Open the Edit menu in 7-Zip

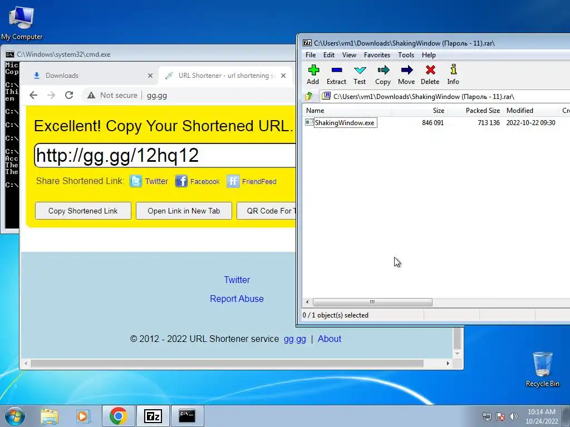[x=328, y=55]
